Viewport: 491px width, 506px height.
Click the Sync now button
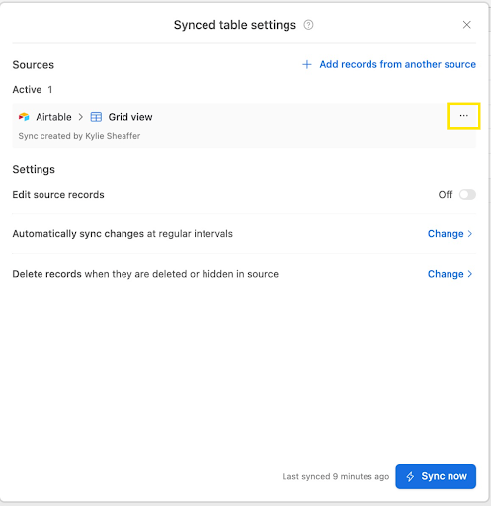(436, 476)
